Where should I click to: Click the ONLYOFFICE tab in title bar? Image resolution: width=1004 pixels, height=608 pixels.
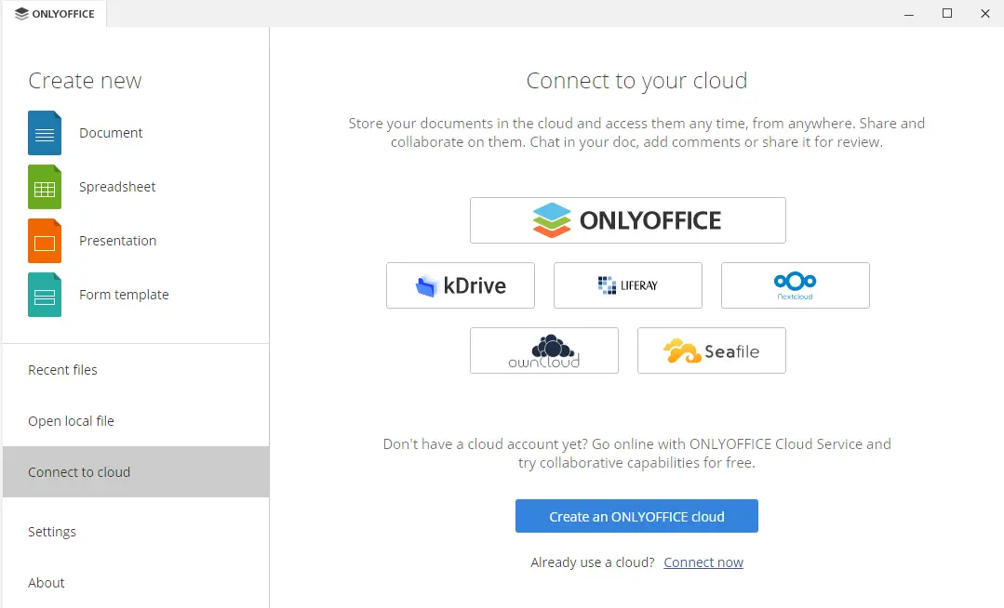pos(55,14)
